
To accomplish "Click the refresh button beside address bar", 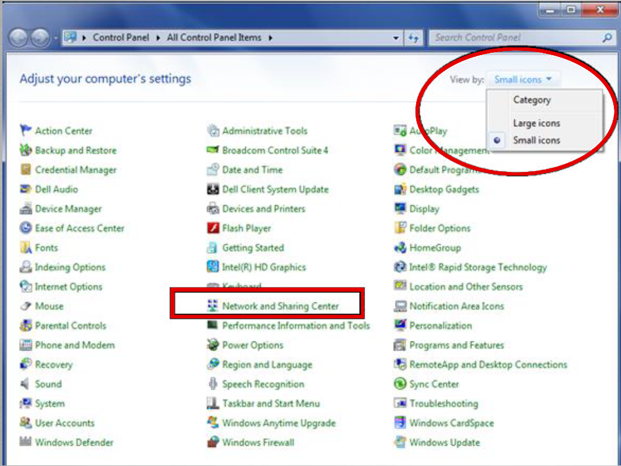I will (x=414, y=38).
